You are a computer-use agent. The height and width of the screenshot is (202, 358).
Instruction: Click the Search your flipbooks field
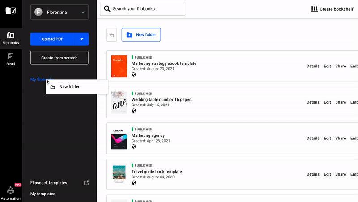click(143, 9)
